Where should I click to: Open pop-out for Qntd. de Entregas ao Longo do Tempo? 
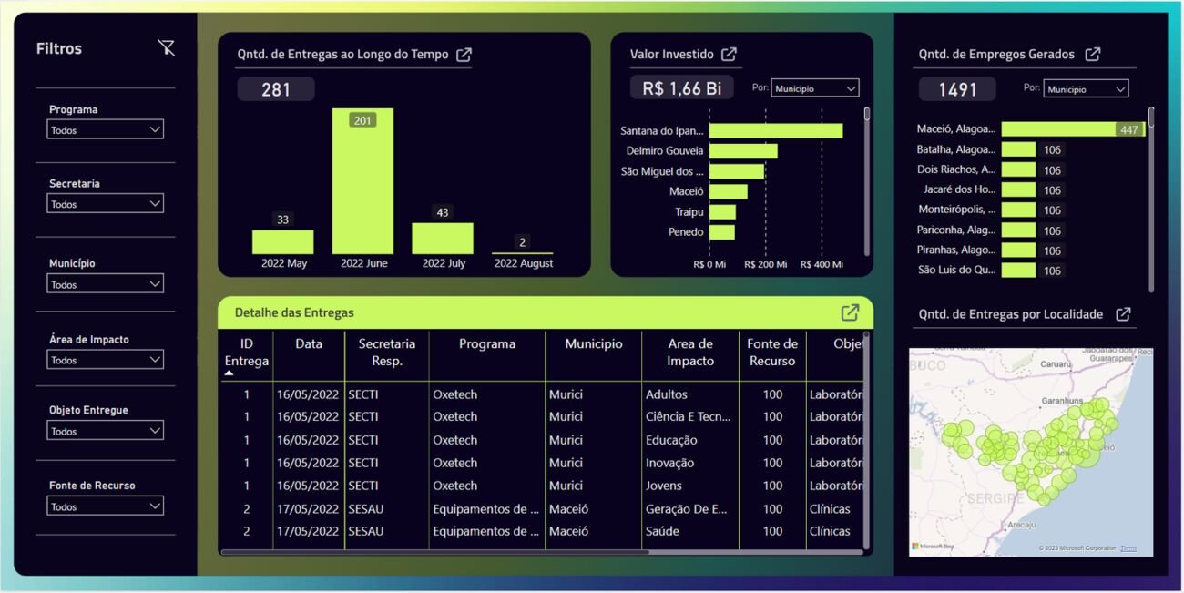click(464, 55)
